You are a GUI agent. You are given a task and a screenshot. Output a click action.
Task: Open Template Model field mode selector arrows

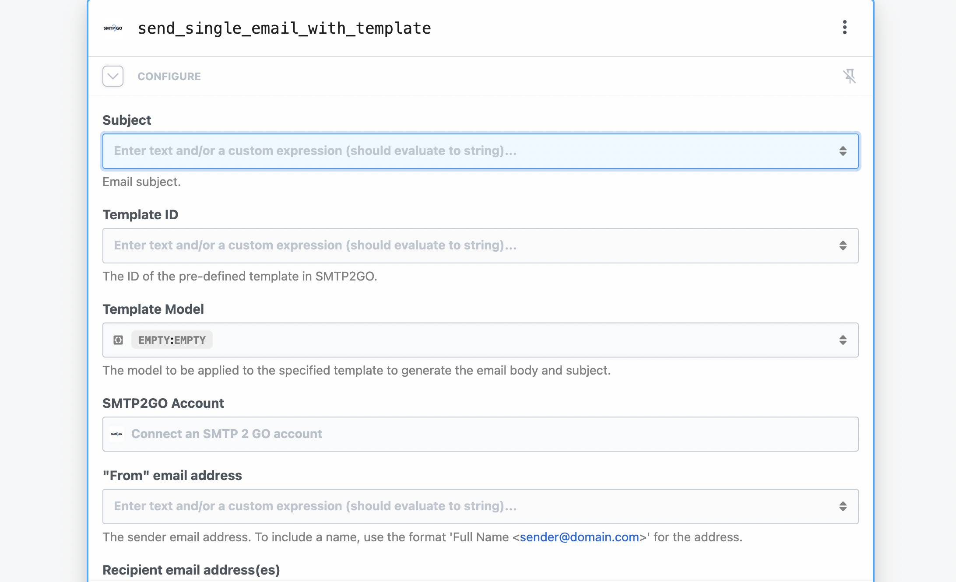[x=843, y=340]
